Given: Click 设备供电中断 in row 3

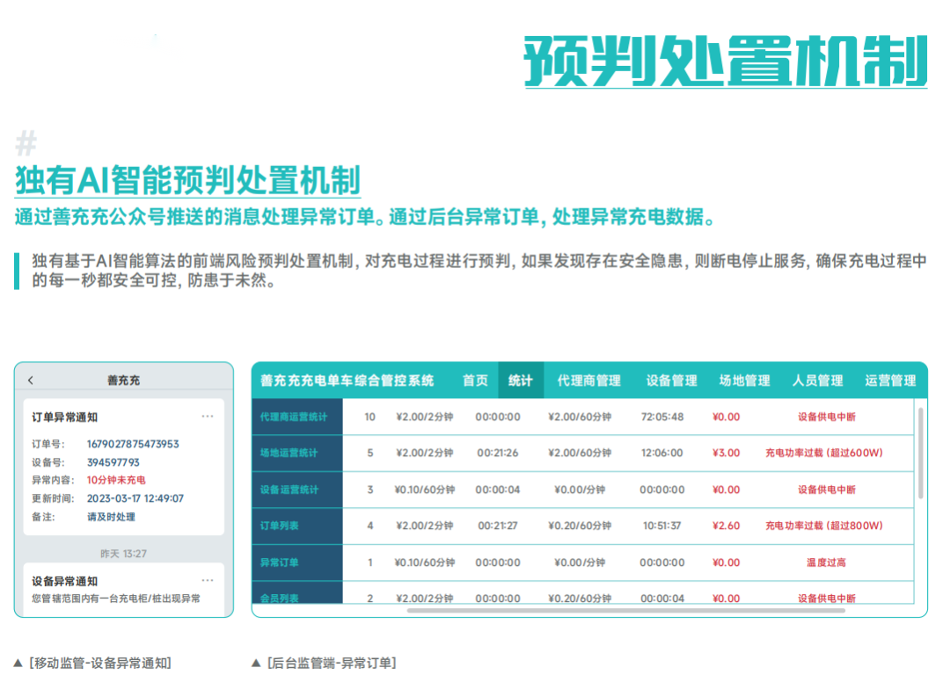Looking at the screenshot, I should (x=826, y=490).
